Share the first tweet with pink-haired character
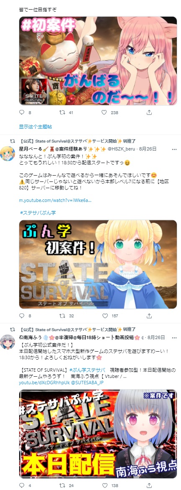 pyautogui.click(x=149, y=112)
